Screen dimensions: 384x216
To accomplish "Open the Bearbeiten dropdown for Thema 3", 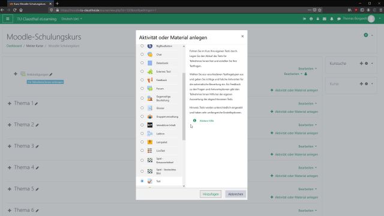I will [307, 146].
